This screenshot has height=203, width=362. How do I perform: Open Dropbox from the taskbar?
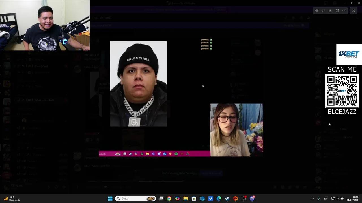(x=210, y=198)
